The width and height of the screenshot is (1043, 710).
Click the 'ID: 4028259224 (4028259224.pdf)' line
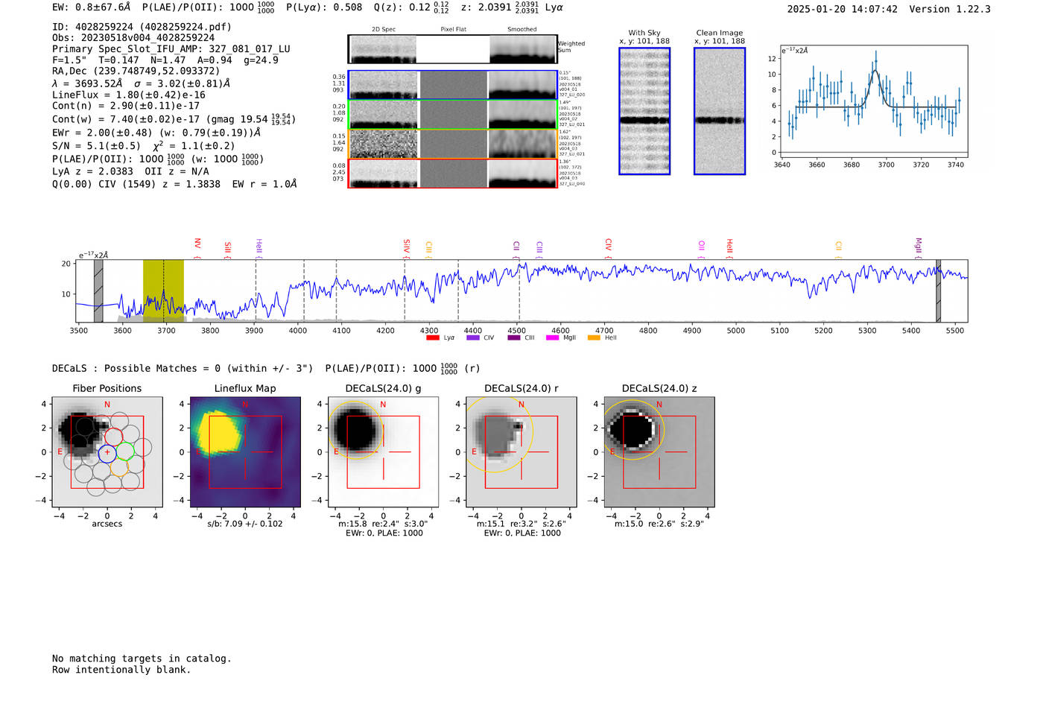click(142, 27)
